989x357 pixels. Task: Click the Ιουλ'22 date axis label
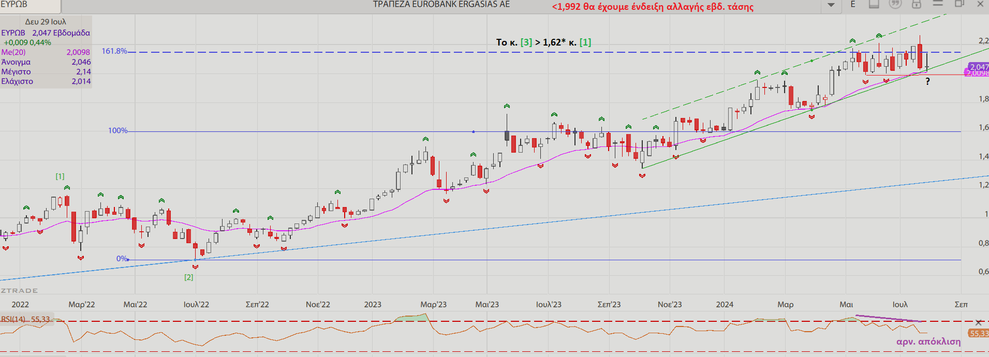(x=196, y=304)
